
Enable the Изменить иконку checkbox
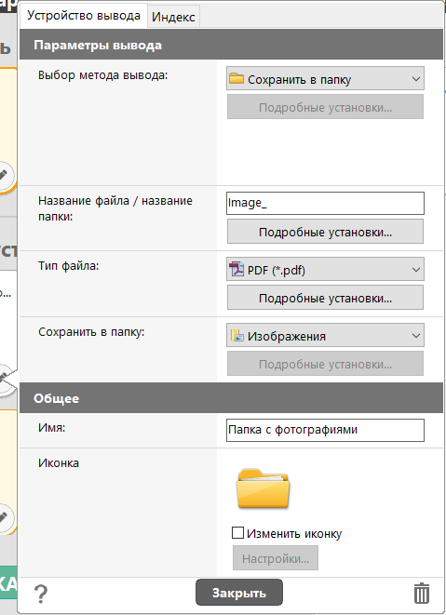(x=237, y=532)
